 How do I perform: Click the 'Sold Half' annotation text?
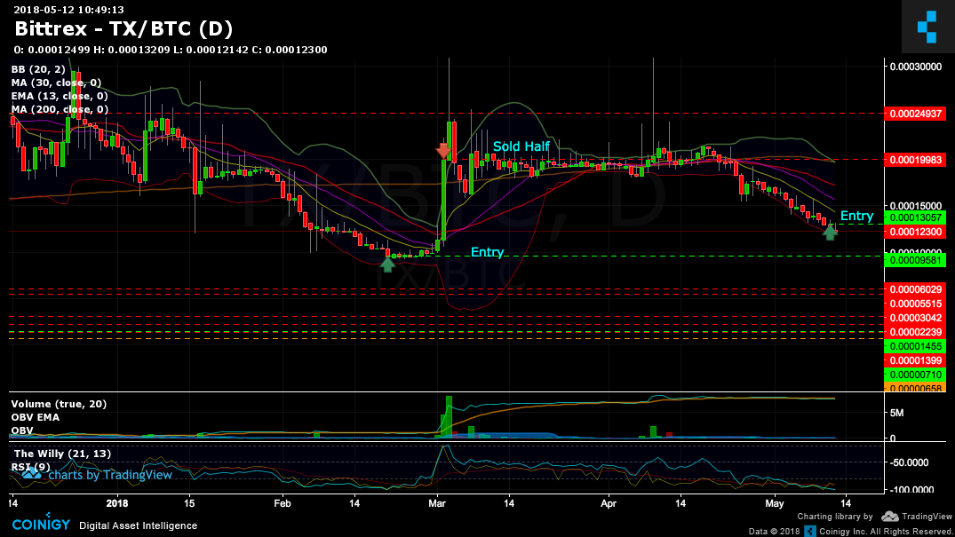pyautogui.click(x=521, y=146)
